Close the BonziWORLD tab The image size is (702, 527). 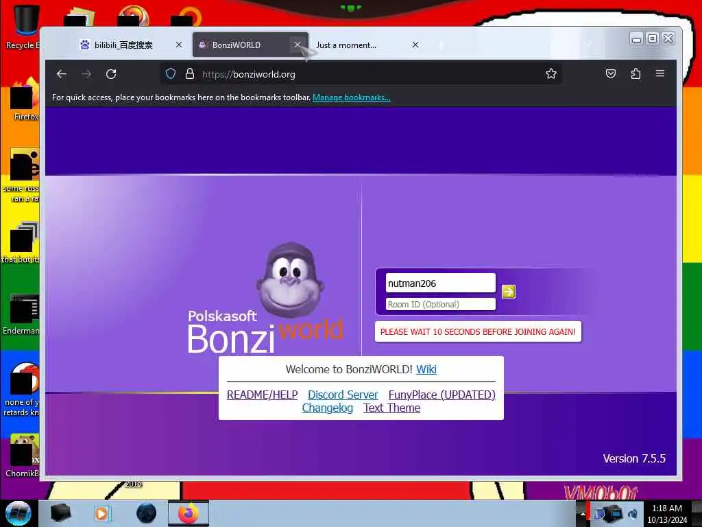tap(298, 45)
